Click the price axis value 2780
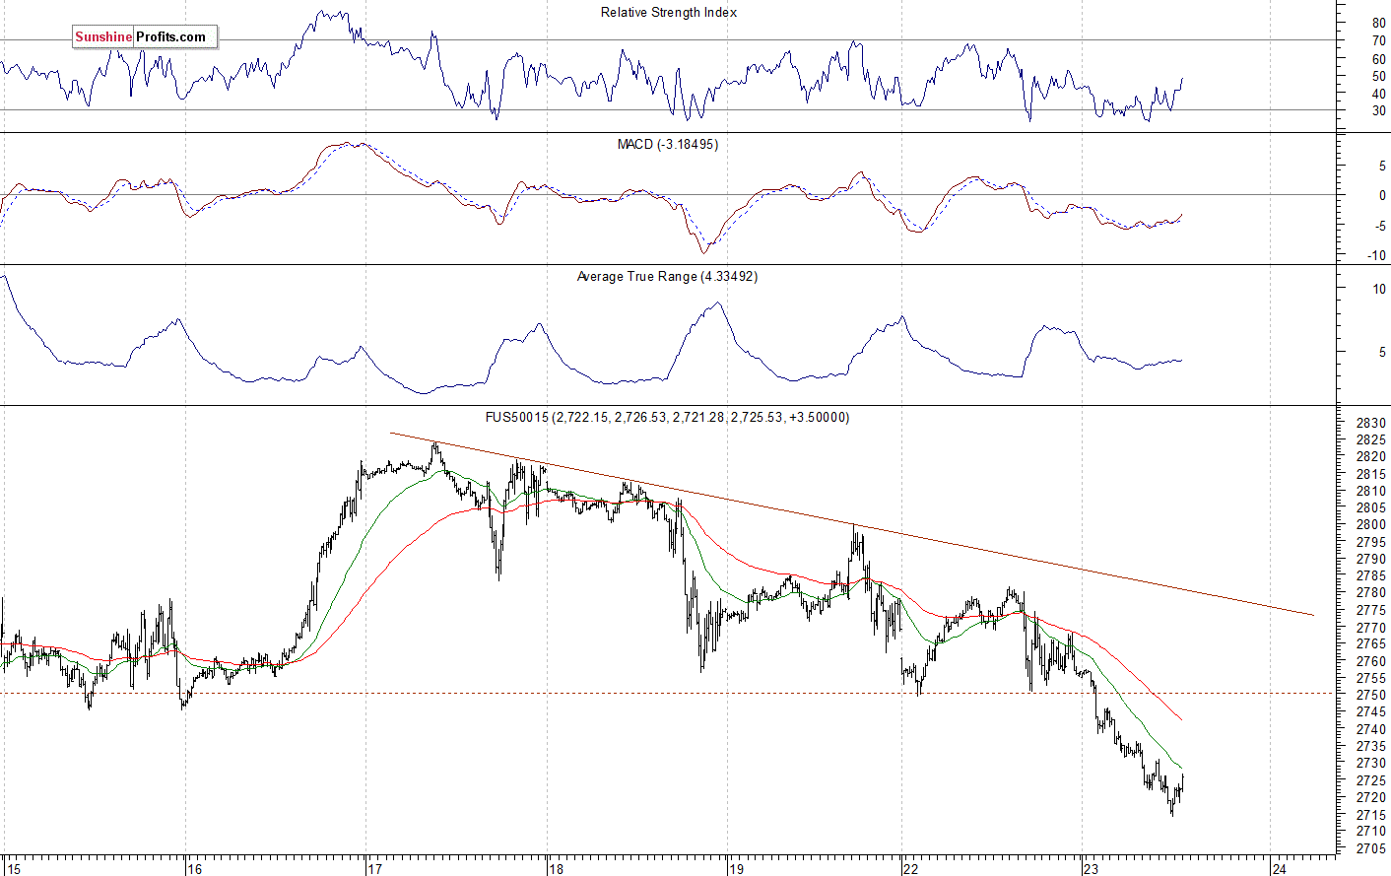The height and width of the screenshot is (876, 1391). coord(1371,593)
